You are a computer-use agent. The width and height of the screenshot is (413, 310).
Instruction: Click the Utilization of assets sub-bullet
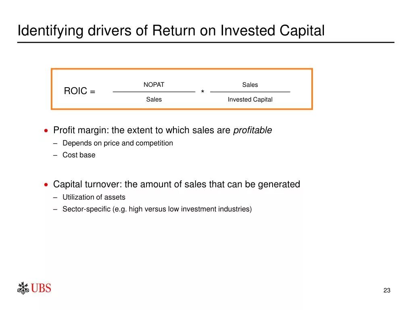point(94,197)
